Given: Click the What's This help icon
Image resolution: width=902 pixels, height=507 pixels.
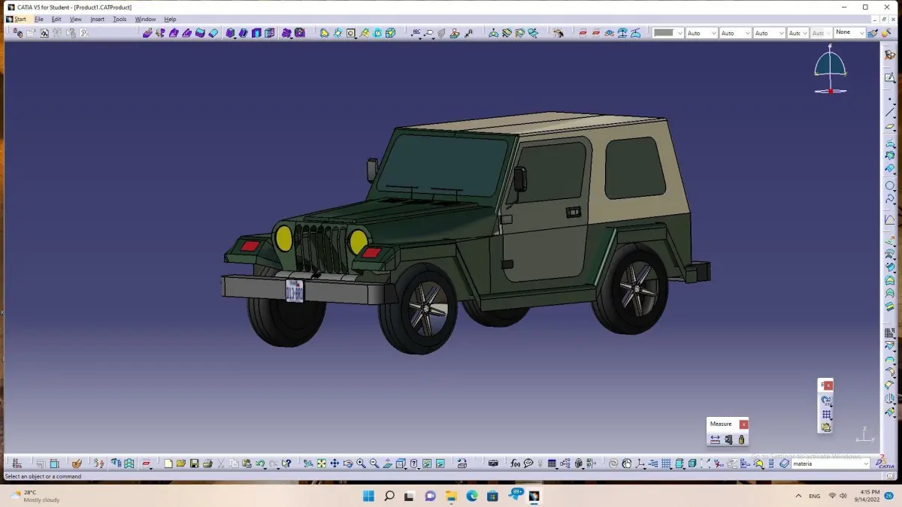Looking at the screenshot, I should coord(286,463).
